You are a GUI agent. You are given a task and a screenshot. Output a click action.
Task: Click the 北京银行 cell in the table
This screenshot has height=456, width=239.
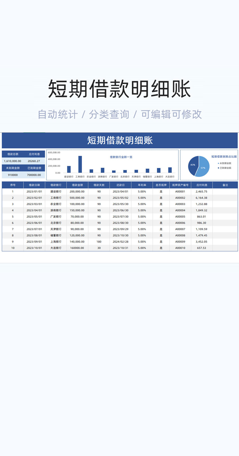click(x=56, y=223)
